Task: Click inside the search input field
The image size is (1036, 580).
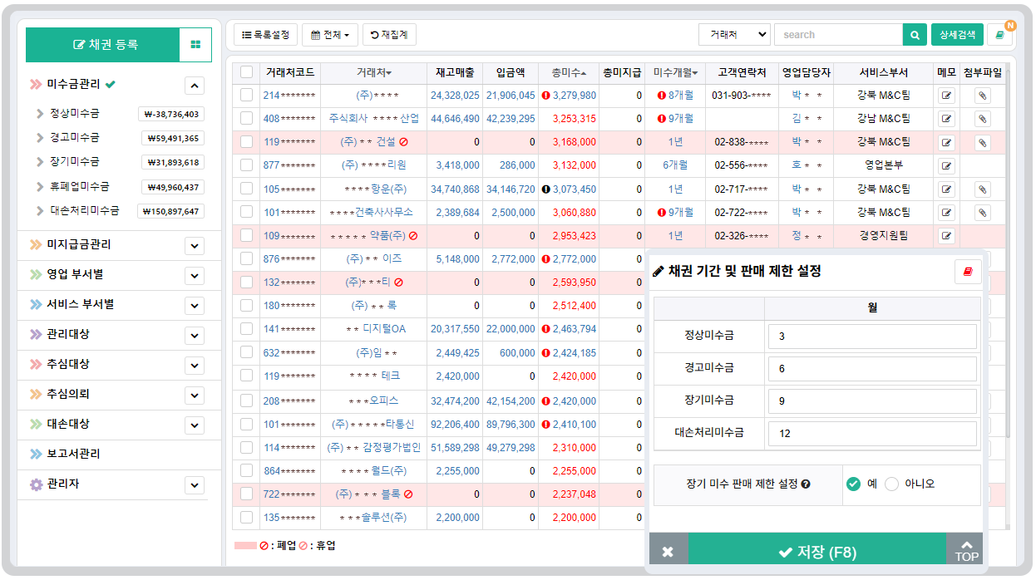Action: pyautogui.click(x=838, y=34)
